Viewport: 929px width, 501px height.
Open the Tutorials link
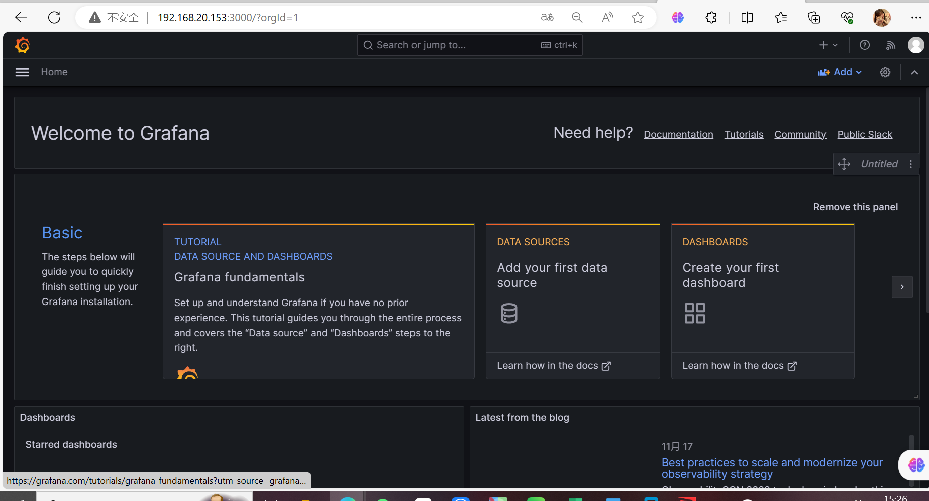744,134
